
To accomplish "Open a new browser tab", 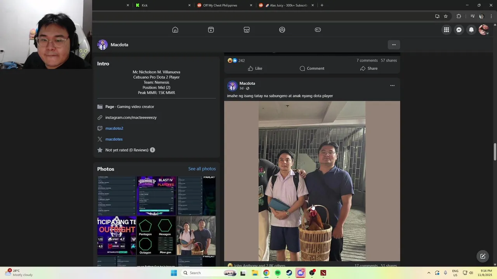I will (x=322, y=5).
